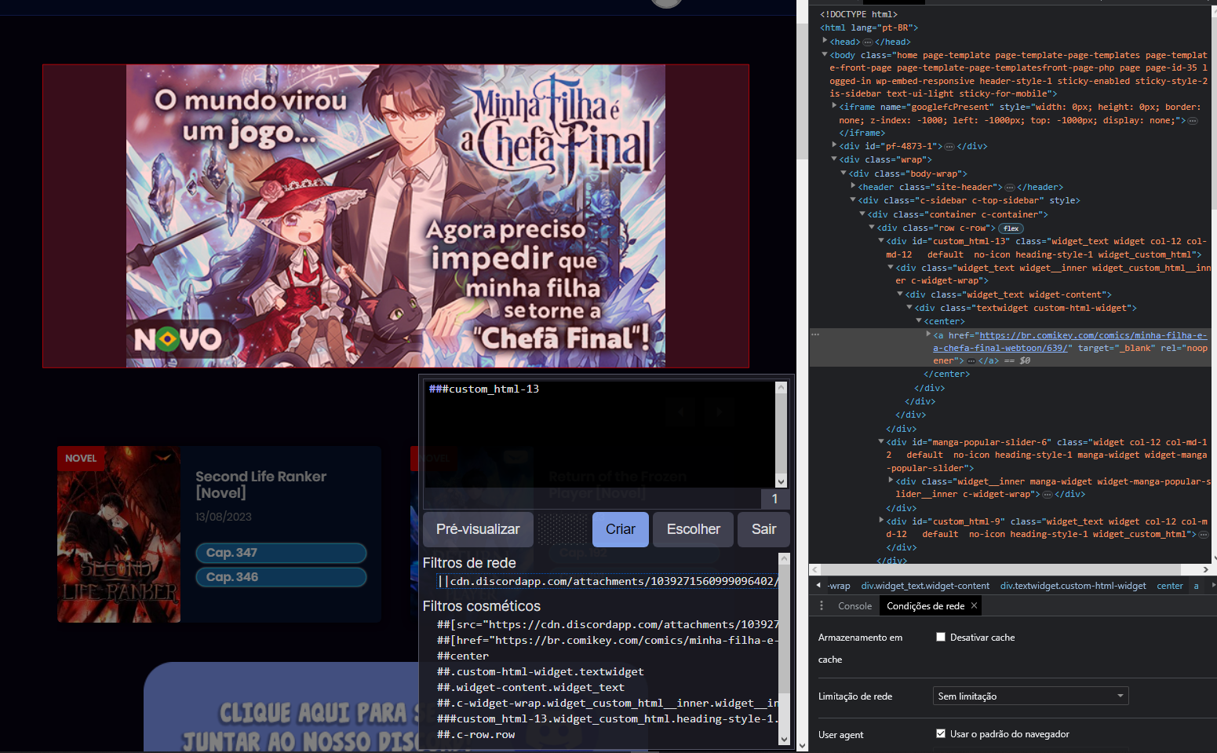Enable the Desativar cache checkbox

tap(940, 637)
